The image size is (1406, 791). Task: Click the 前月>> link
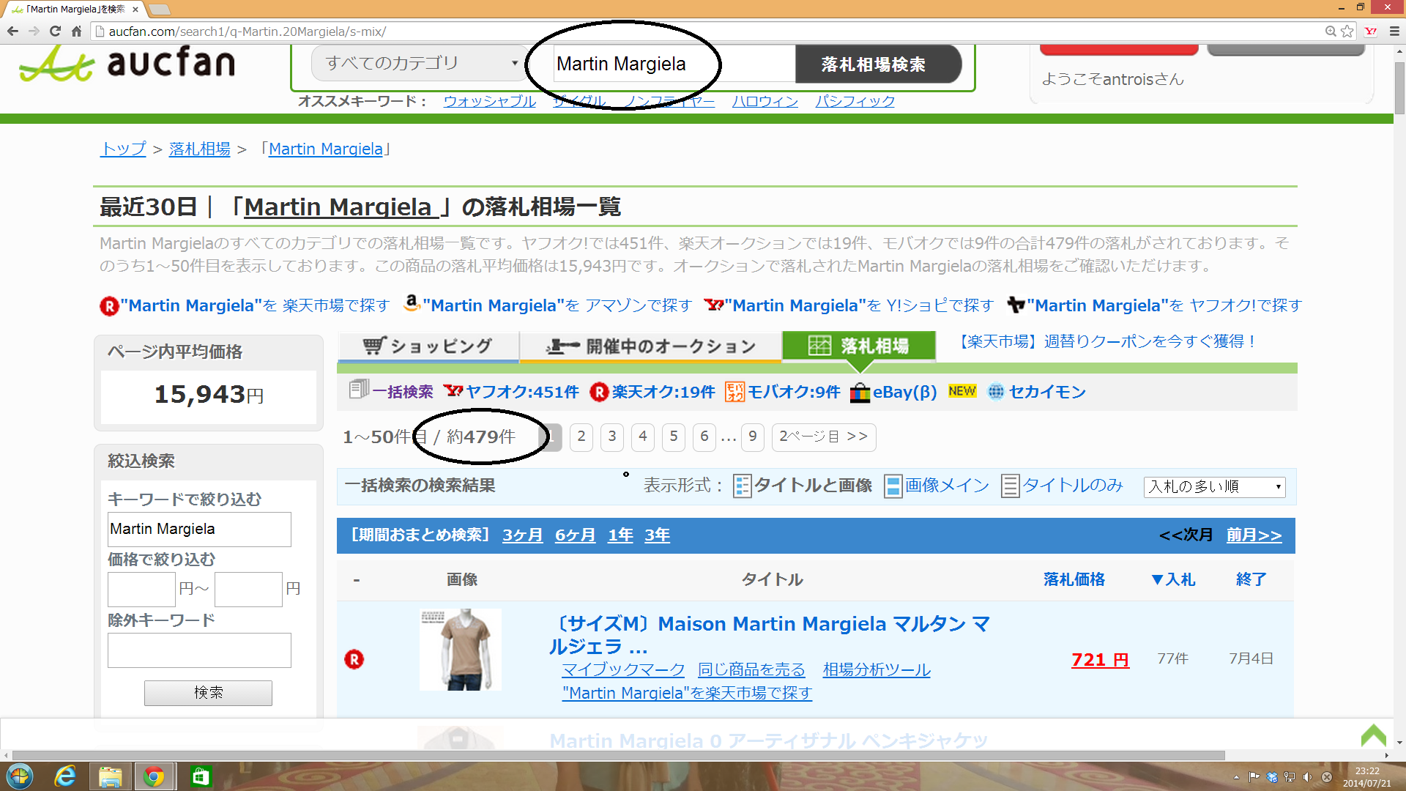tap(1254, 535)
